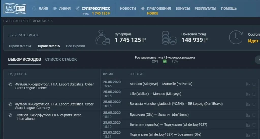Click the eSports Battle. International row
The width and height of the screenshot is (260, 139).
pyautogui.click(x=49, y=117)
